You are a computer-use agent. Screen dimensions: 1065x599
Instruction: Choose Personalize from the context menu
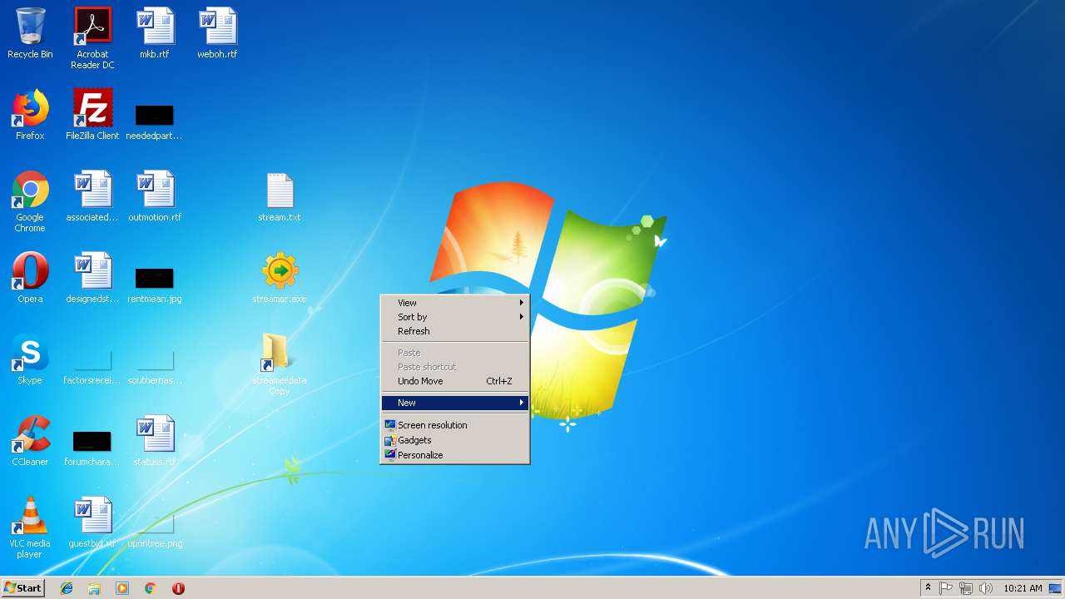(454, 455)
